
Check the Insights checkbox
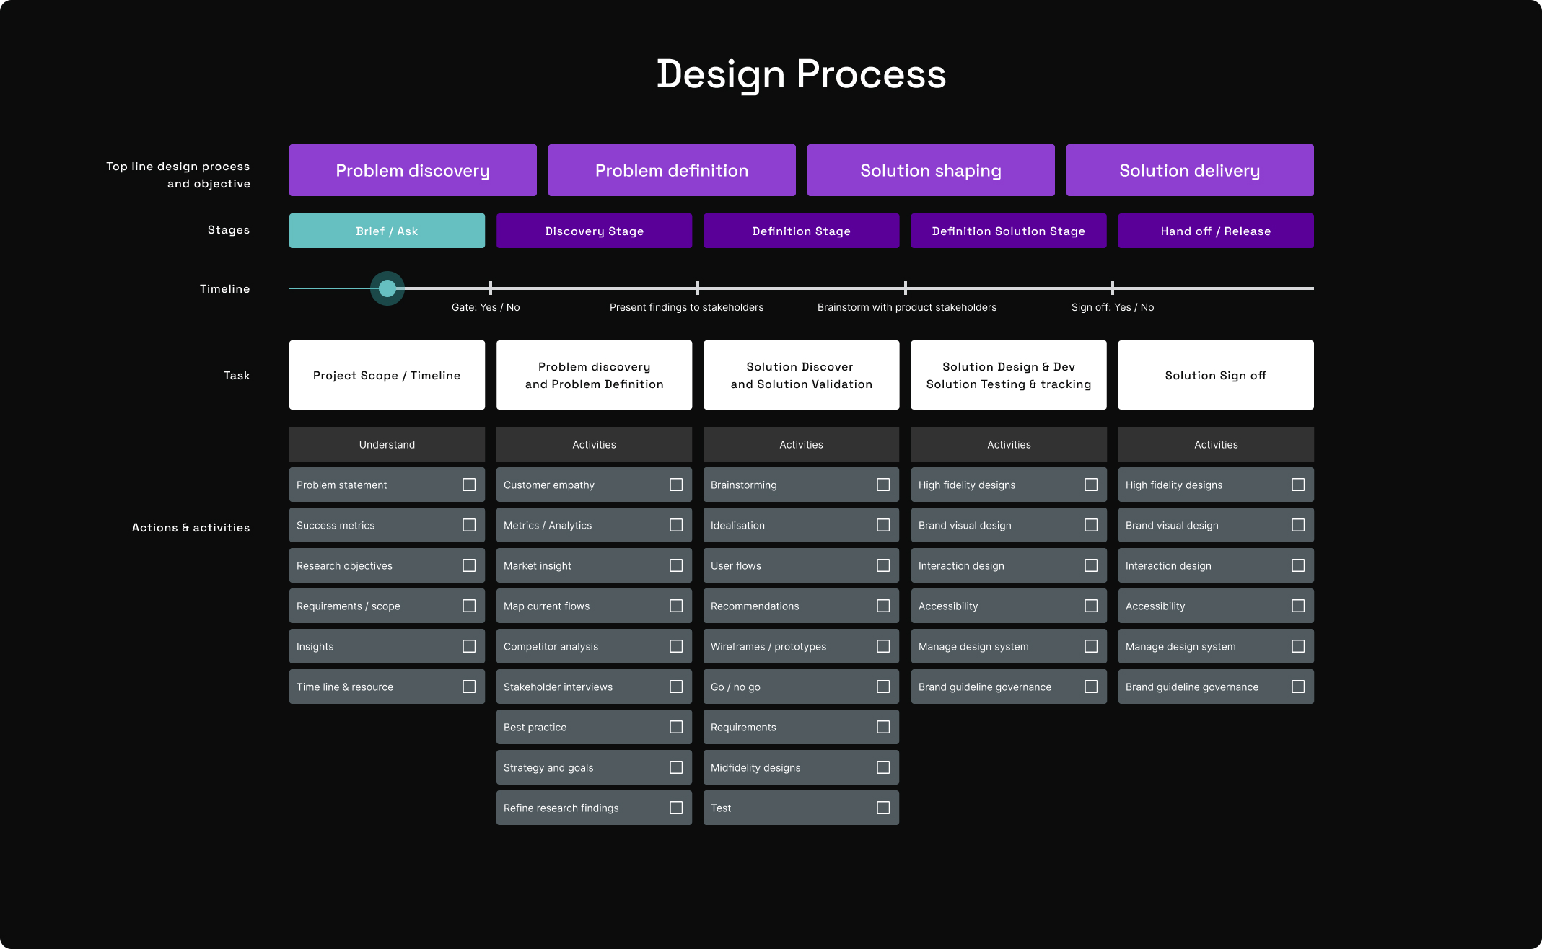469,646
